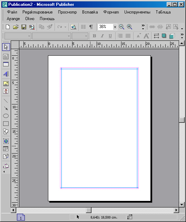Toggle special characters paragraph mark
The height and width of the screenshot is (222, 186).
point(91,27)
